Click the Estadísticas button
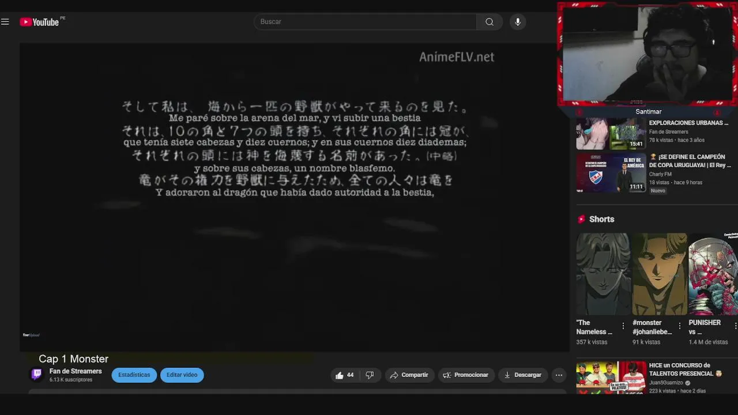738x415 pixels. click(134, 375)
